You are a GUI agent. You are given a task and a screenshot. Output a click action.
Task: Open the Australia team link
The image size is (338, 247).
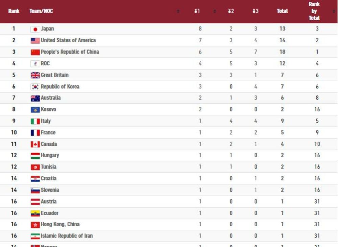[x=51, y=98]
